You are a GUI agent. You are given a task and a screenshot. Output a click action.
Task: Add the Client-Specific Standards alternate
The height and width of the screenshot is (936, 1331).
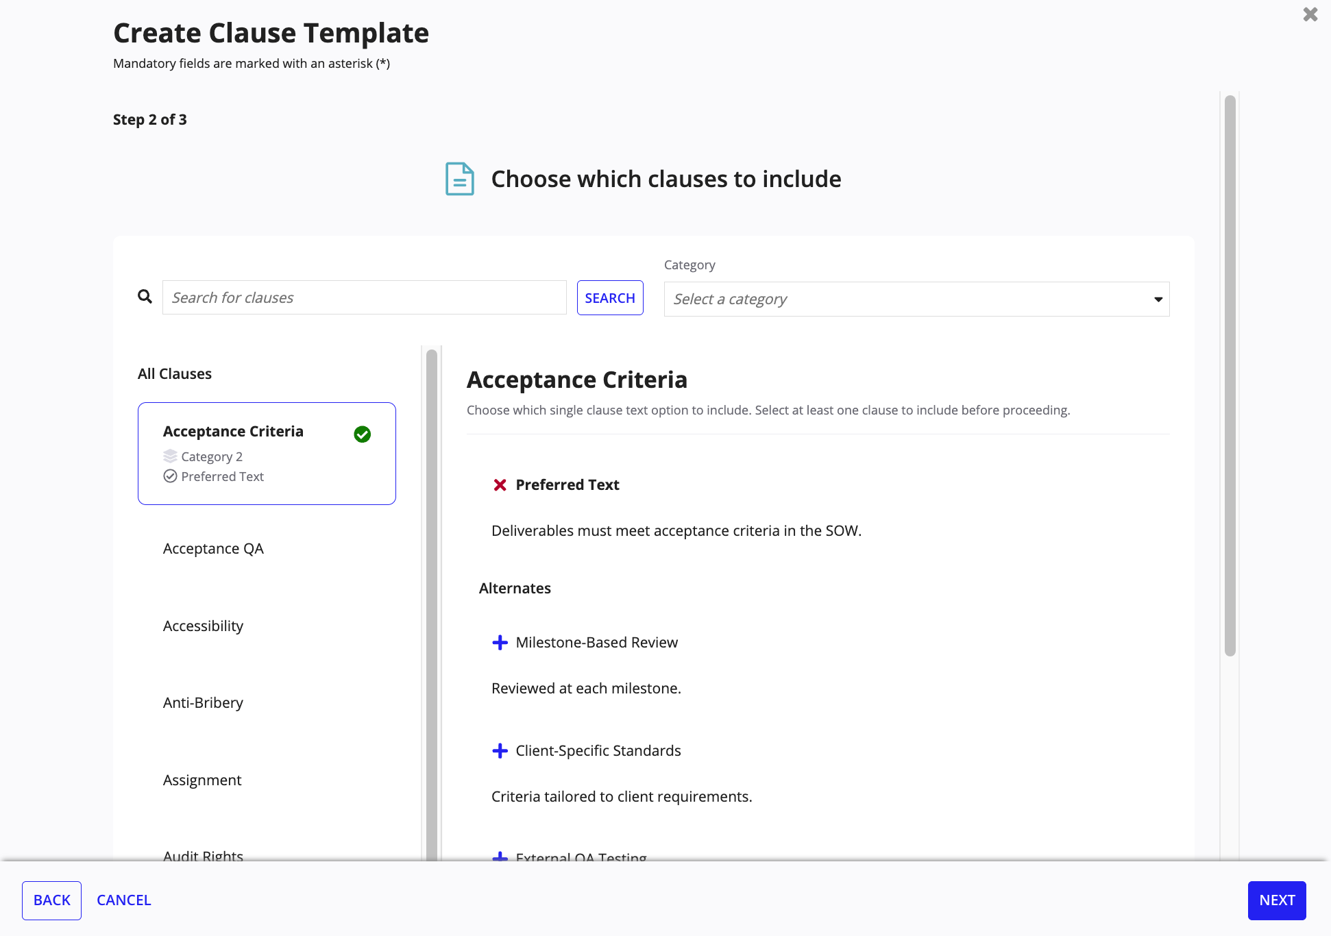[500, 751]
